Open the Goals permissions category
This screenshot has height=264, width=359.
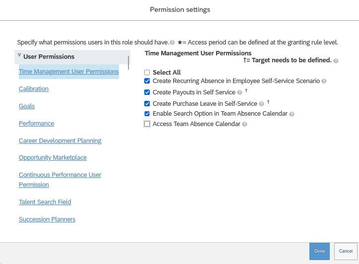[27, 106]
